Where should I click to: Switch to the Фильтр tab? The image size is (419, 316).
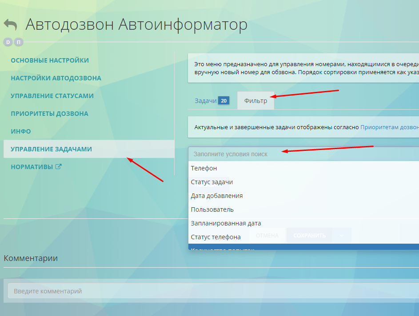tap(255, 101)
